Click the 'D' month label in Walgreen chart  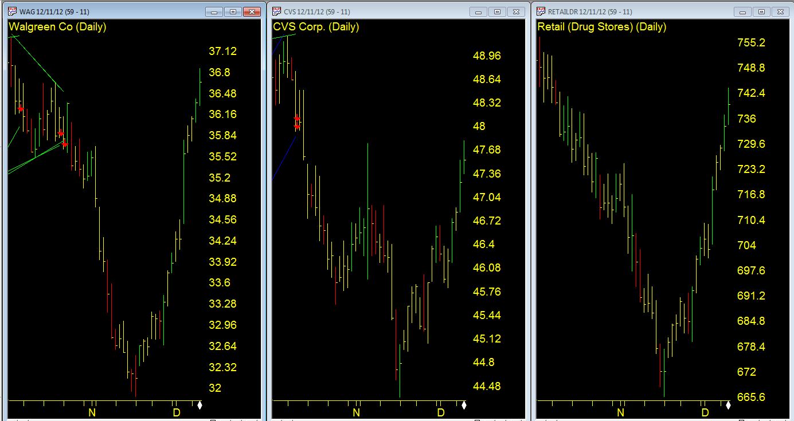[x=177, y=412]
